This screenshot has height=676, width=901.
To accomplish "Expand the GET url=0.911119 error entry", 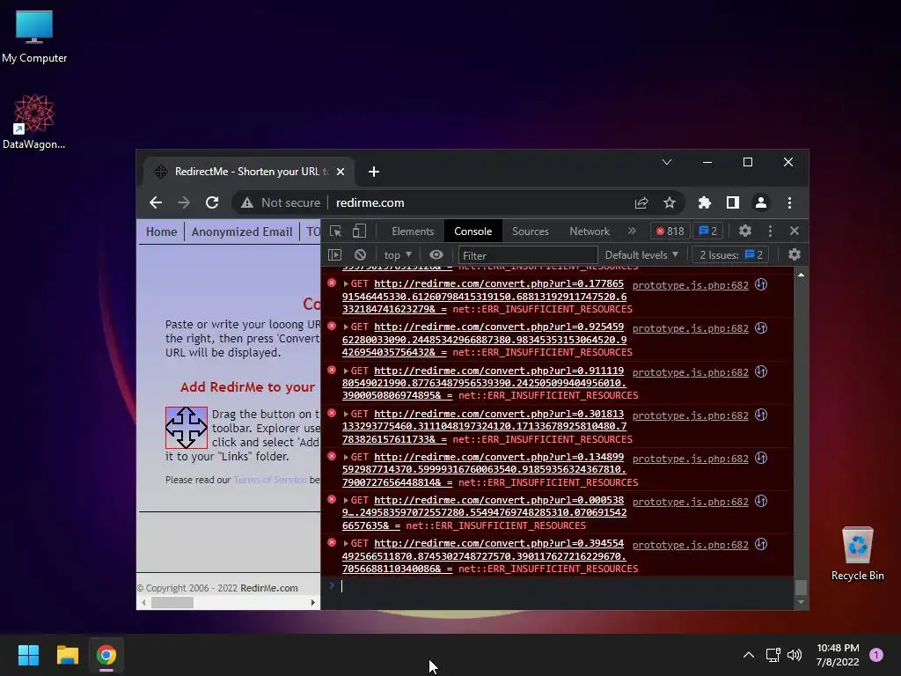I will [x=346, y=371].
